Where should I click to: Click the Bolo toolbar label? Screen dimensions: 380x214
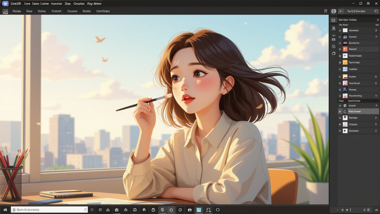[x=29, y=11]
